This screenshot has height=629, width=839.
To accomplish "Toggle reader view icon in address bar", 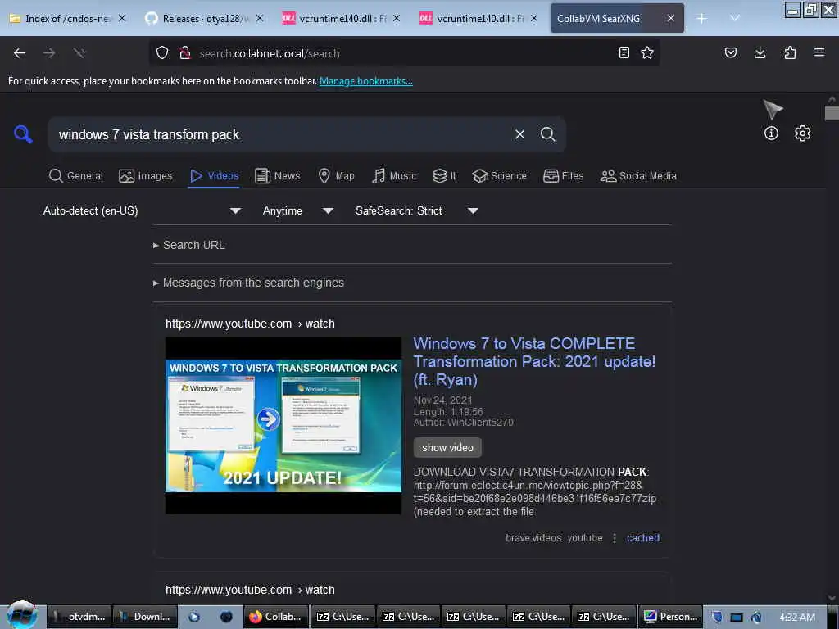I will [624, 52].
